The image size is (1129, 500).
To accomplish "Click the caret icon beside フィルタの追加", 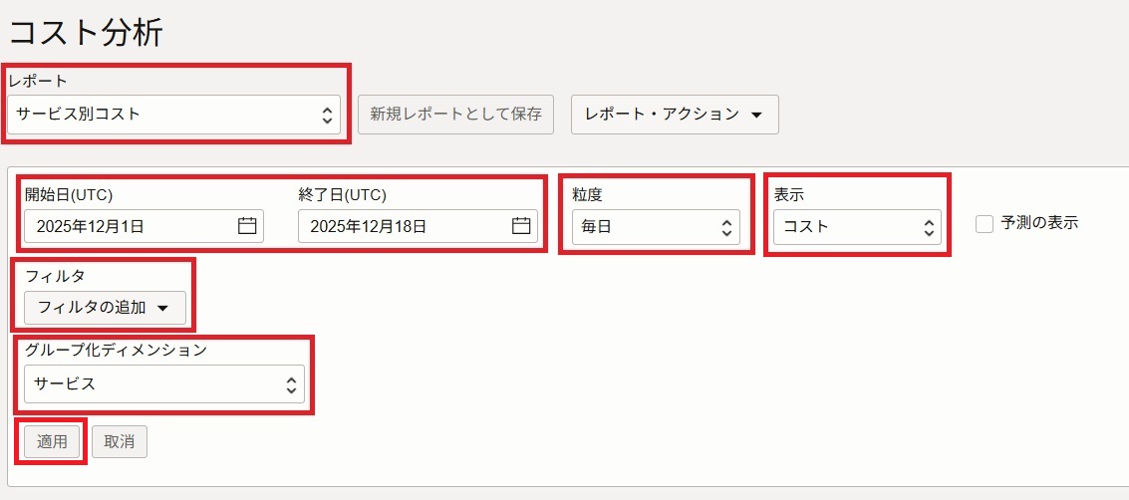I will pyautogui.click(x=163, y=308).
